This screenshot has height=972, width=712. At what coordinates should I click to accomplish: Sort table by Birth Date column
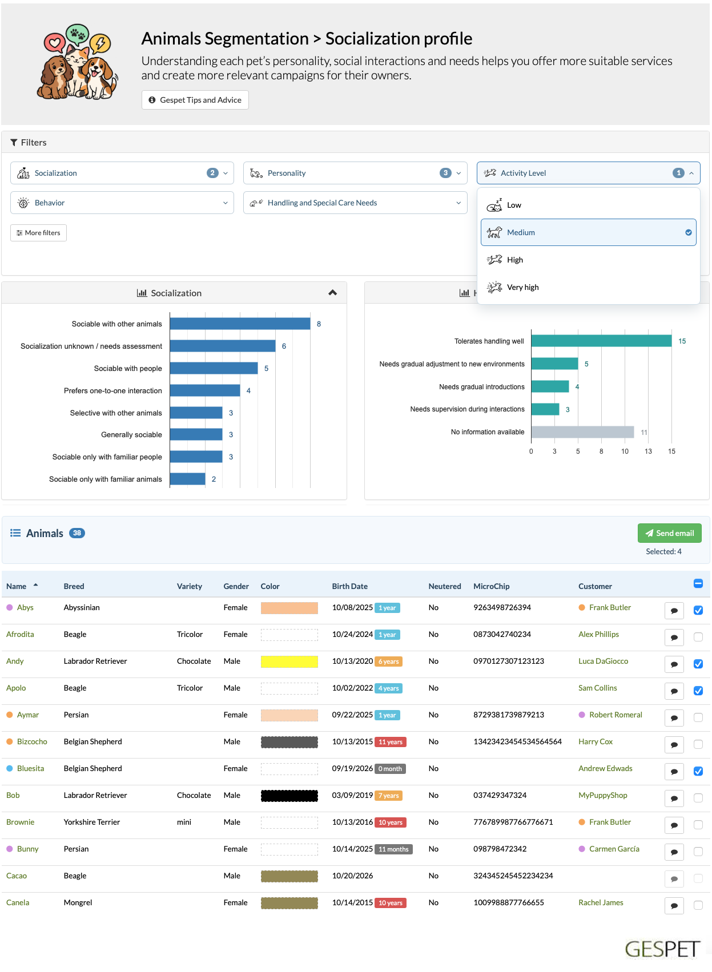coord(349,586)
